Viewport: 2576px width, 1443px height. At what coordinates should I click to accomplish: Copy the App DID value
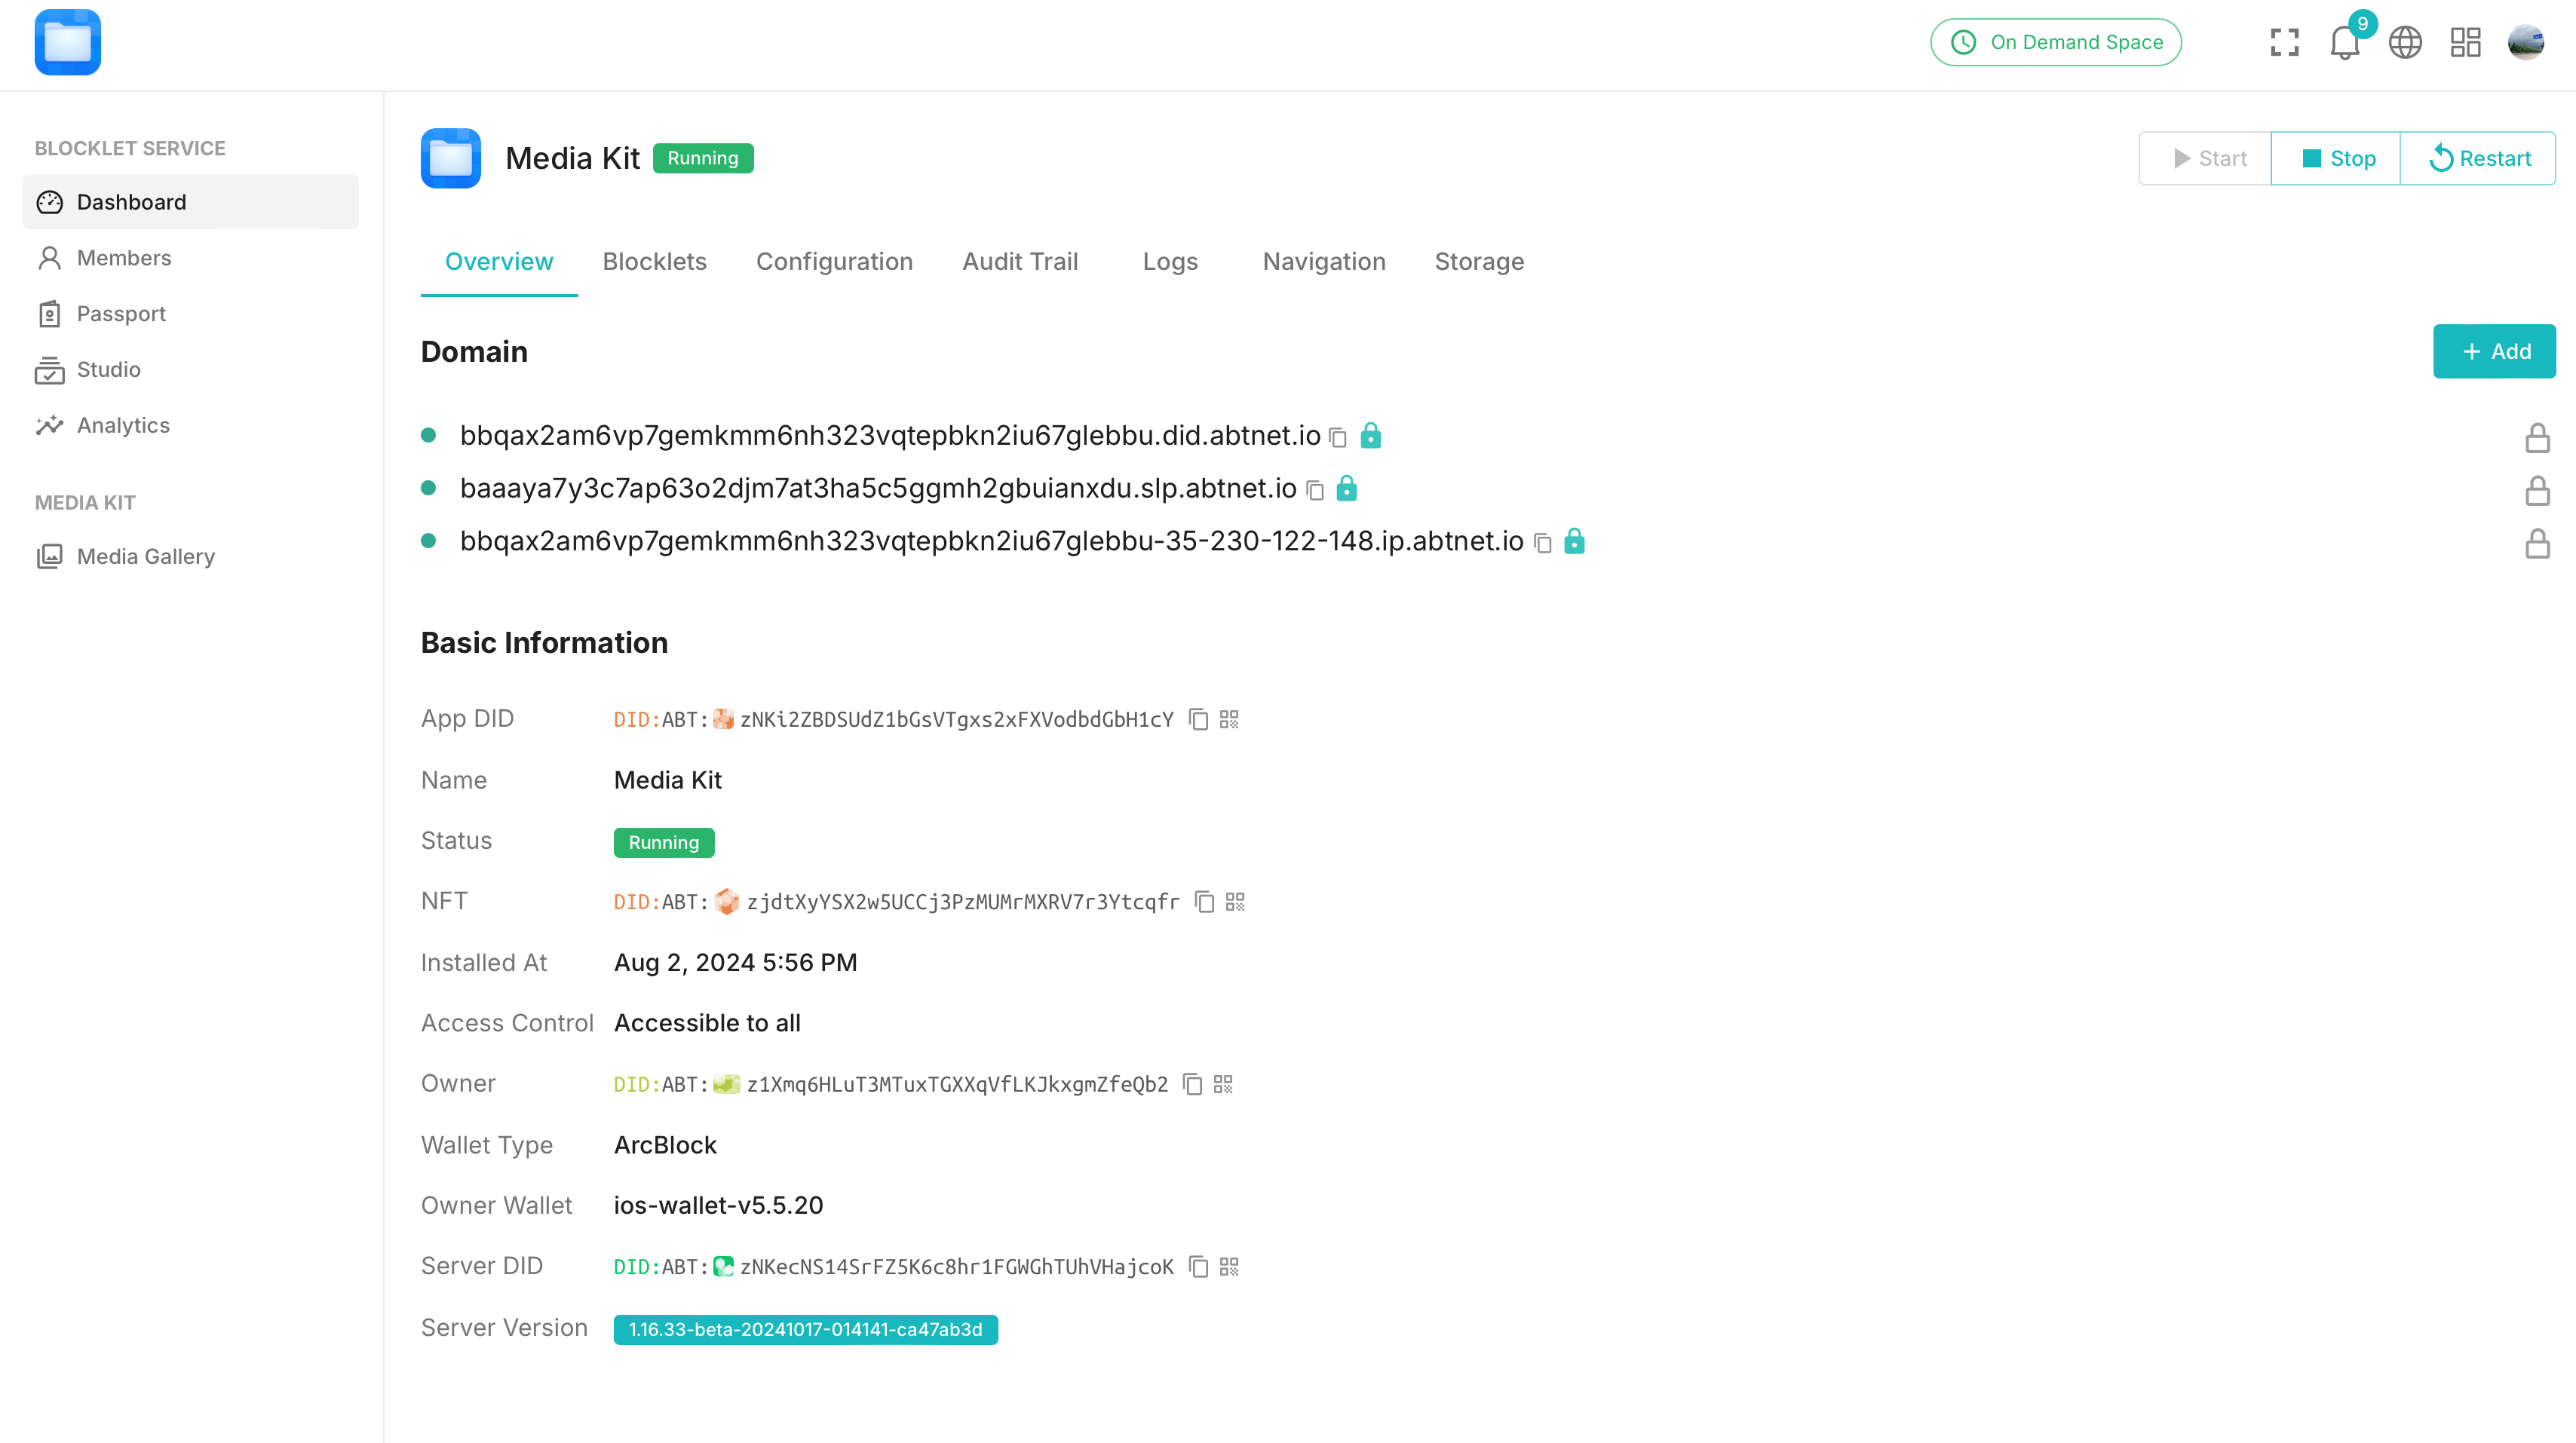1198,719
